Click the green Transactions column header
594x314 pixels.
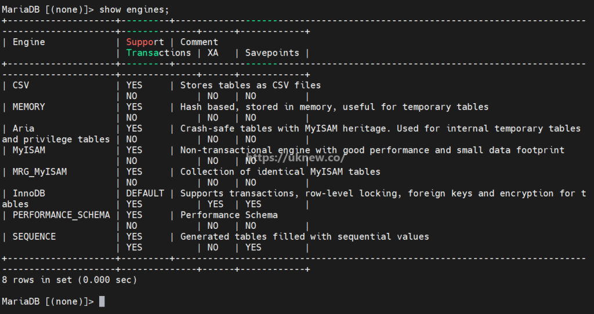pyautogui.click(x=159, y=53)
